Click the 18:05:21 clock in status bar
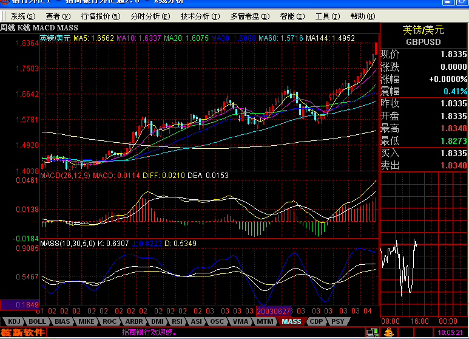 tap(450, 332)
